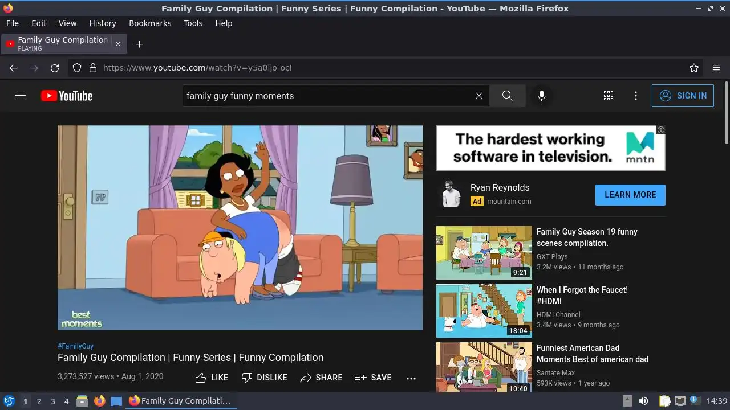This screenshot has width=730, height=410.
Task: Click the Firefox back arrow
Action: click(14, 68)
